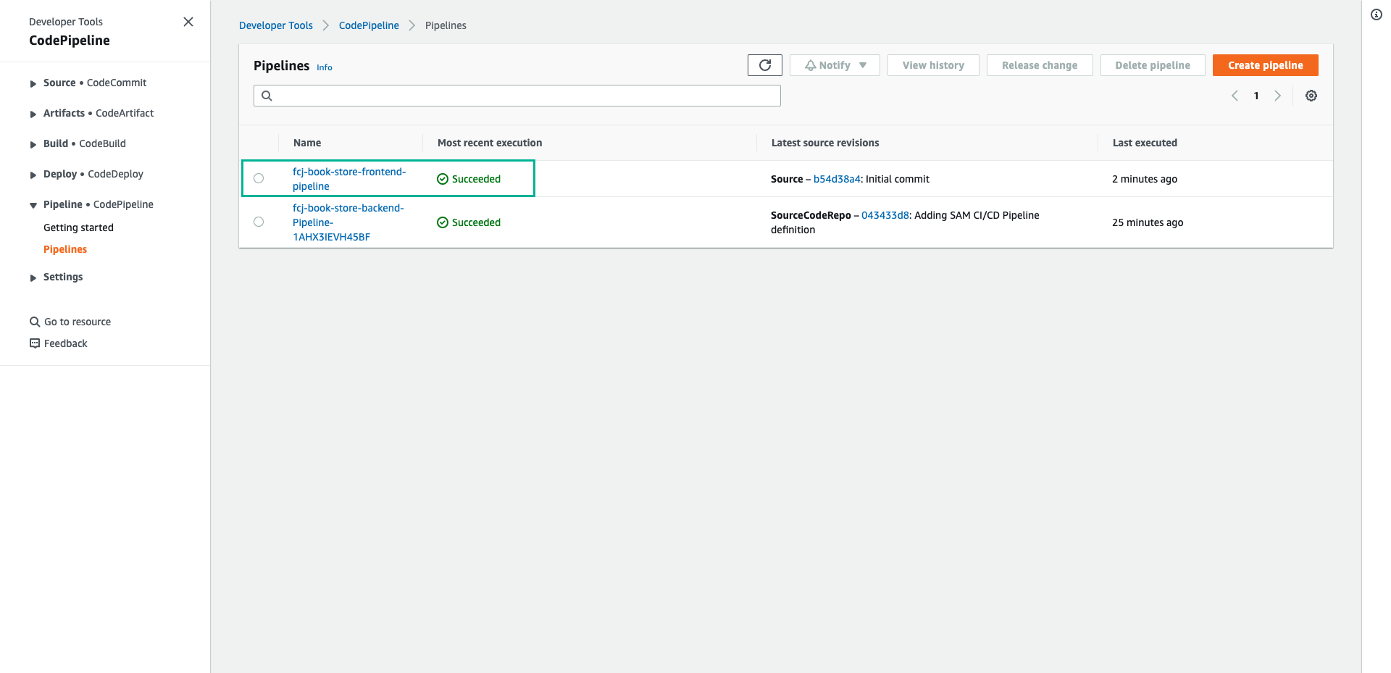Click the Latest source revisions column header
Image resolution: width=1391 pixels, height=673 pixels.
825,143
